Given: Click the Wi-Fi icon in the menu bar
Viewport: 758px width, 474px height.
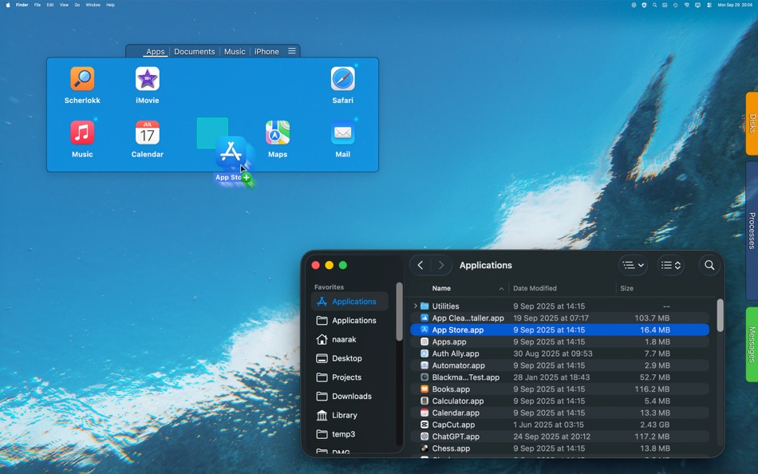Looking at the screenshot, I should click(x=686, y=5).
